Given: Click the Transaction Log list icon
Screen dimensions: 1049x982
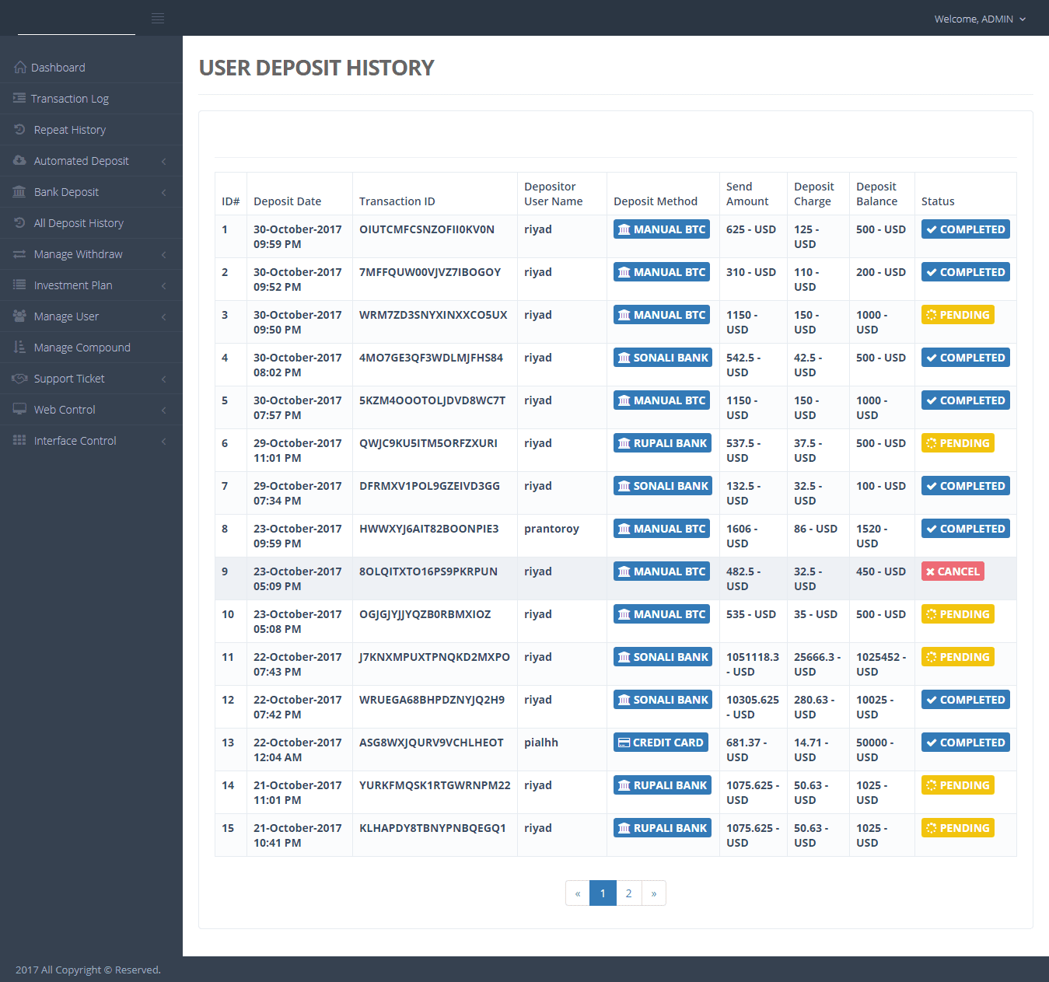Looking at the screenshot, I should pos(19,99).
